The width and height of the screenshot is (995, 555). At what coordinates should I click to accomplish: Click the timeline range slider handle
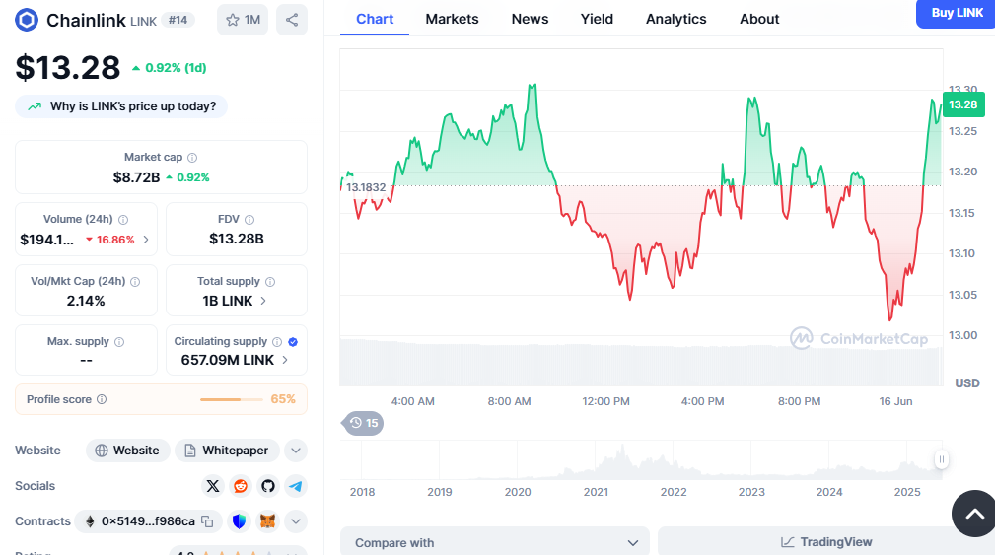coord(942,459)
